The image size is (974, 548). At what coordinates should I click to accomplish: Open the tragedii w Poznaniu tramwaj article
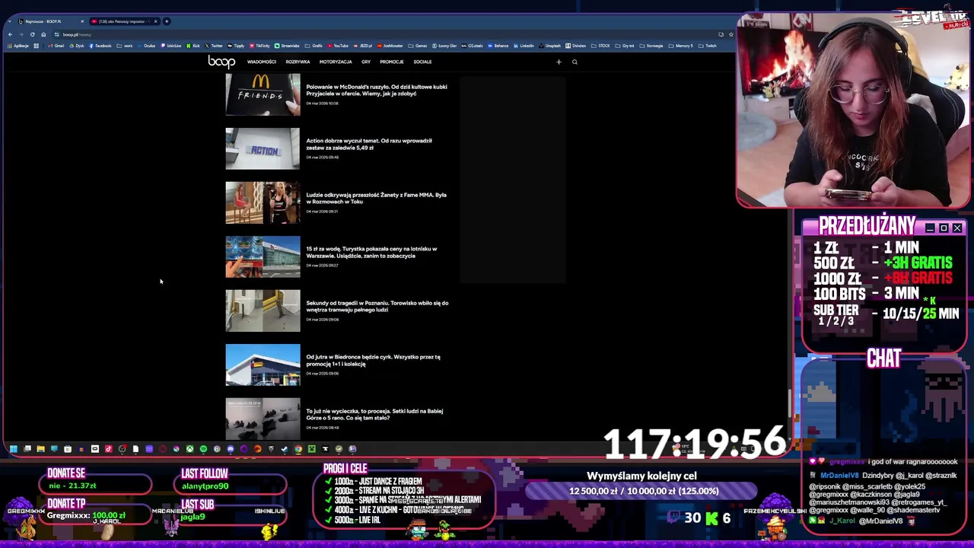377,306
